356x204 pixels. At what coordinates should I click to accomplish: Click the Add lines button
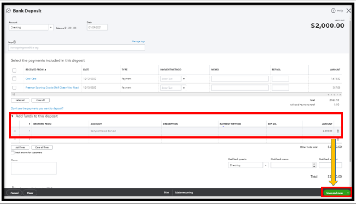pos(20,147)
